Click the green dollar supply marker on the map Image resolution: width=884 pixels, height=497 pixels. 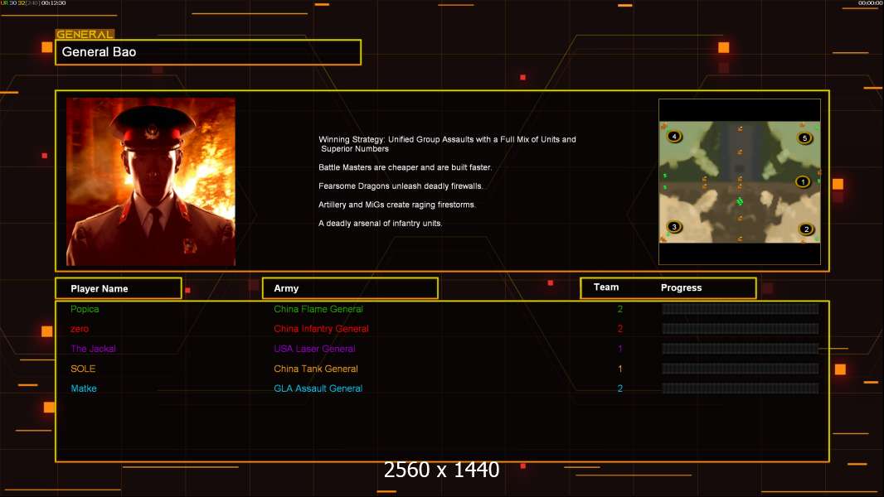coord(740,201)
